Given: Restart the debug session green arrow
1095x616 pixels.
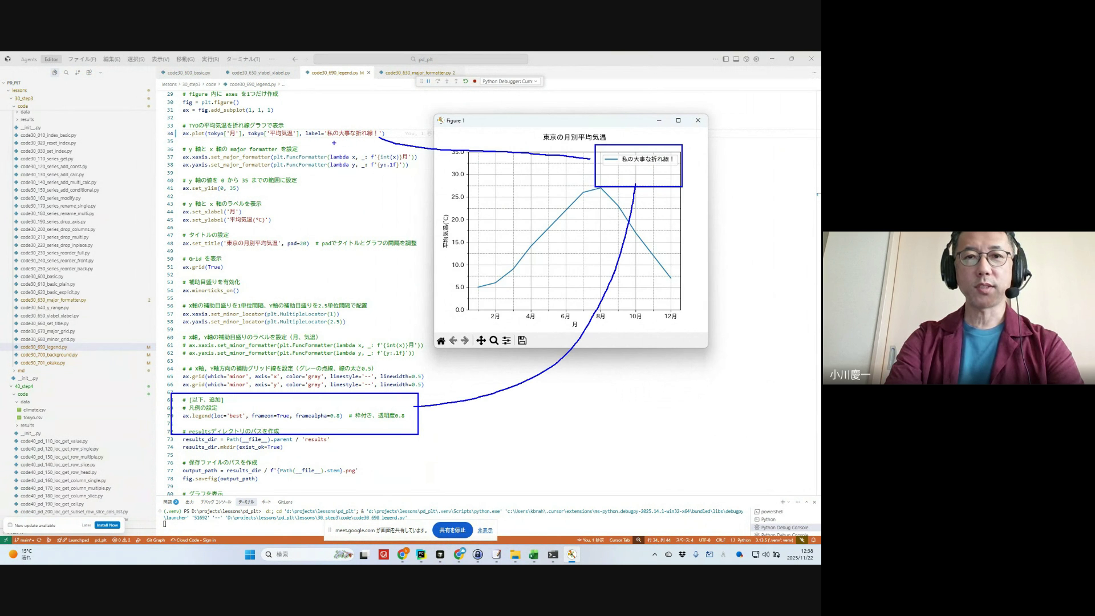Looking at the screenshot, I should click(465, 82).
